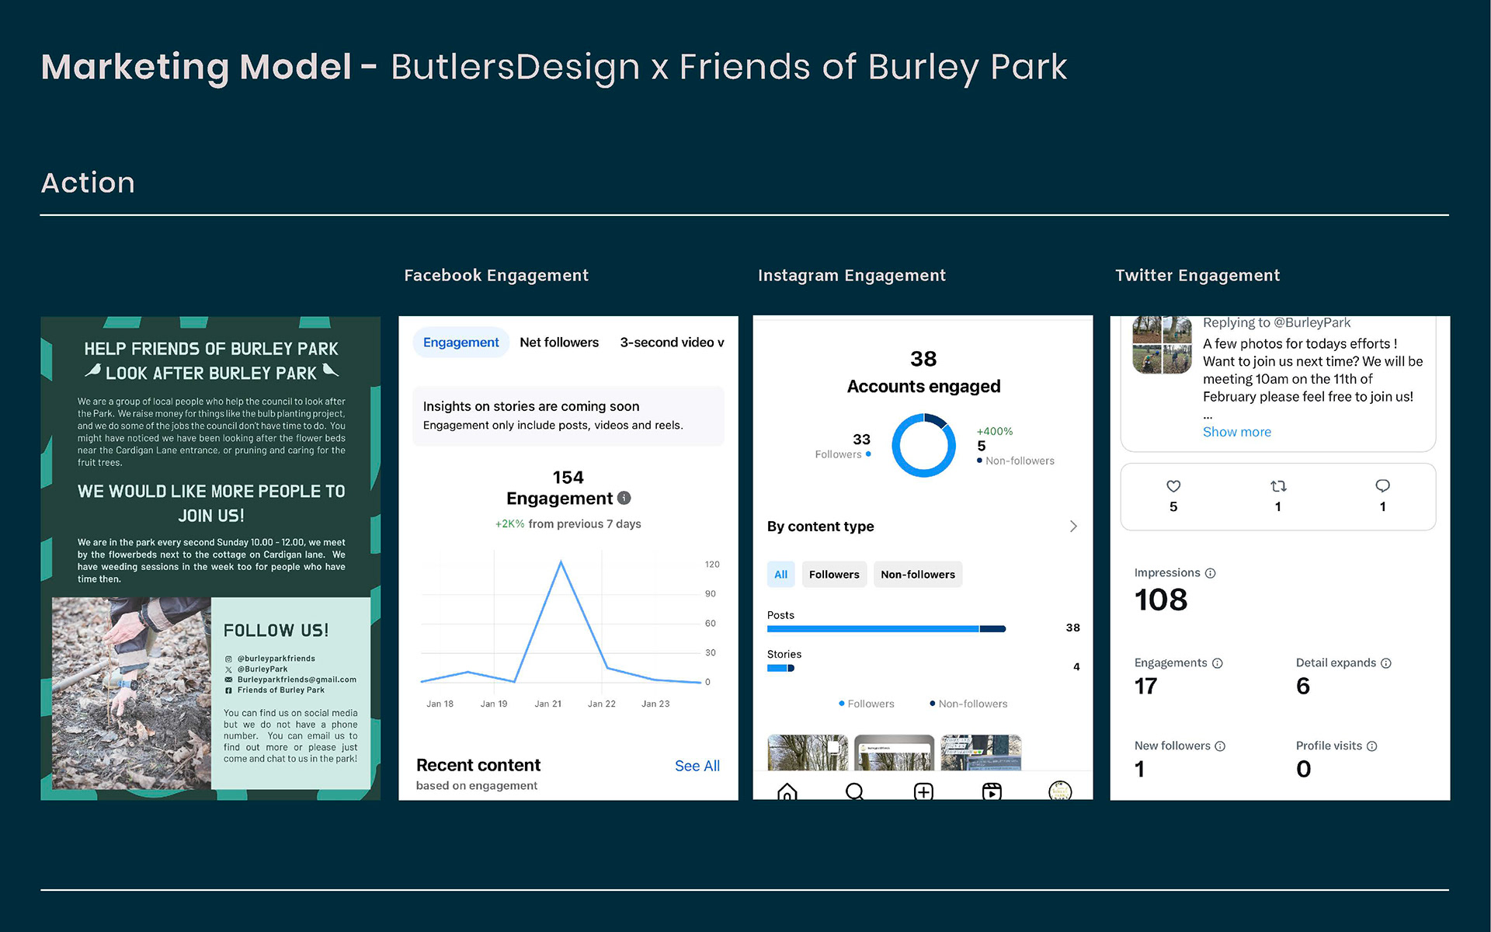Click the retweet icon
This screenshot has width=1491, height=932.
point(1278,486)
